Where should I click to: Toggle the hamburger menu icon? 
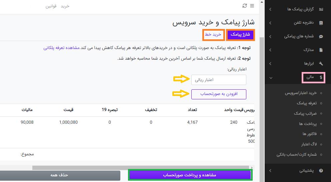pyautogui.click(x=252, y=6)
